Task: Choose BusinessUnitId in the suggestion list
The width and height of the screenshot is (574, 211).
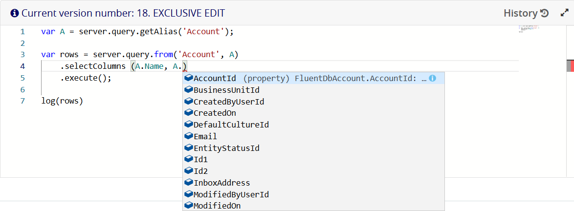Action: (226, 90)
